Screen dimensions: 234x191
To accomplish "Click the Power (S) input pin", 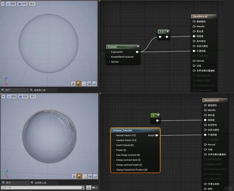I will coord(114,150).
